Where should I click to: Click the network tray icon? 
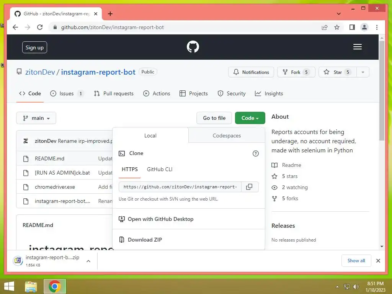coord(347,287)
